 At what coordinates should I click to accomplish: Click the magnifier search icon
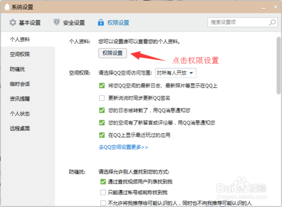[272, 22]
